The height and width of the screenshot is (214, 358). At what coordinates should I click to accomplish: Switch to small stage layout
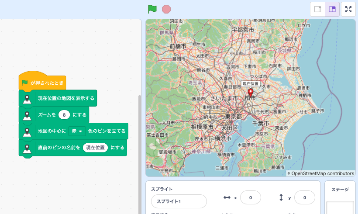pos(317,9)
